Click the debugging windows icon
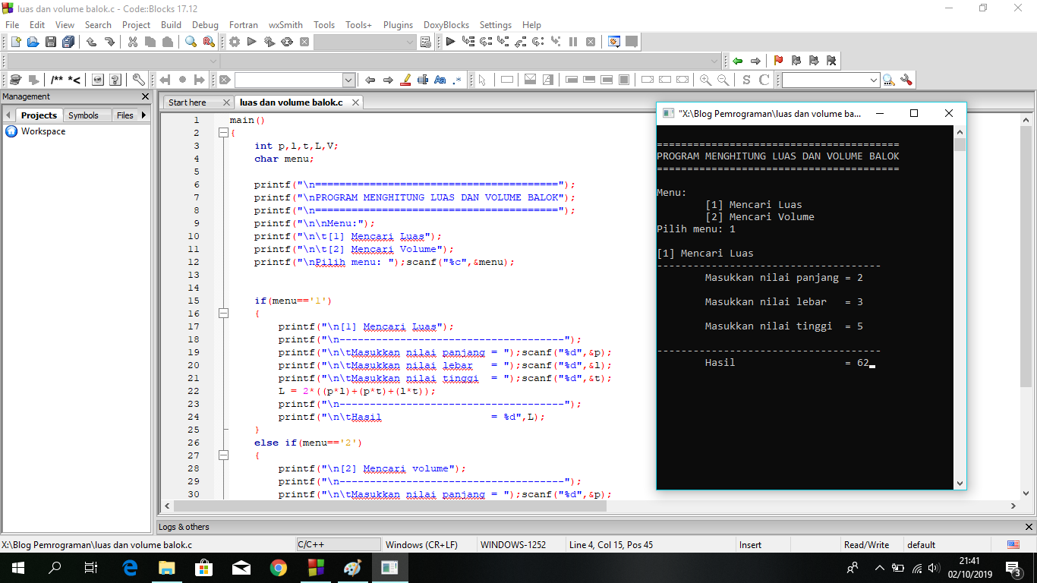Screen dimensions: 1037x583 click(614, 42)
